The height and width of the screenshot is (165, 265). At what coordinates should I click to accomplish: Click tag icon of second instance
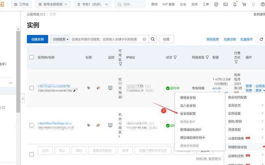pyautogui.click(x=88, y=125)
